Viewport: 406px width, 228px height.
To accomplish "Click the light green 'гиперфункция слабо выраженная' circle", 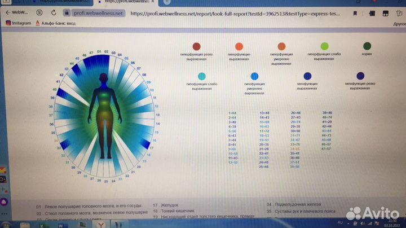I will pos(324,47).
